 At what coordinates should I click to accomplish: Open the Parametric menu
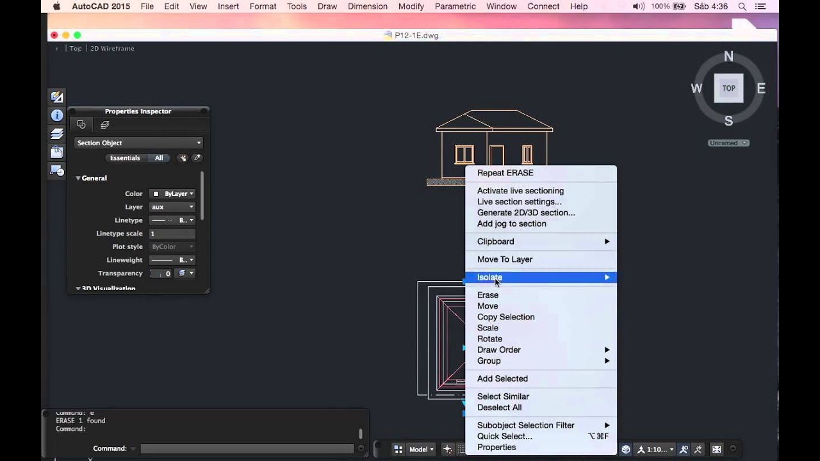tap(455, 6)
